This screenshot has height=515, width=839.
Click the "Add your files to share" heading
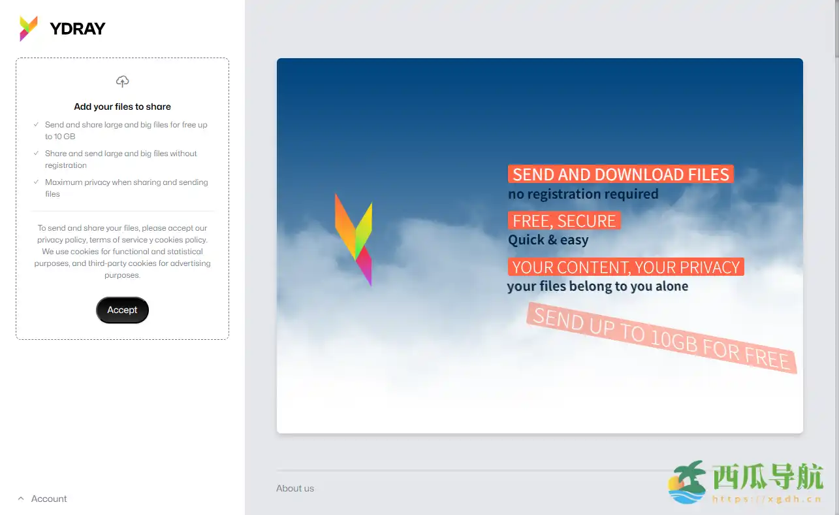[122, 107]
